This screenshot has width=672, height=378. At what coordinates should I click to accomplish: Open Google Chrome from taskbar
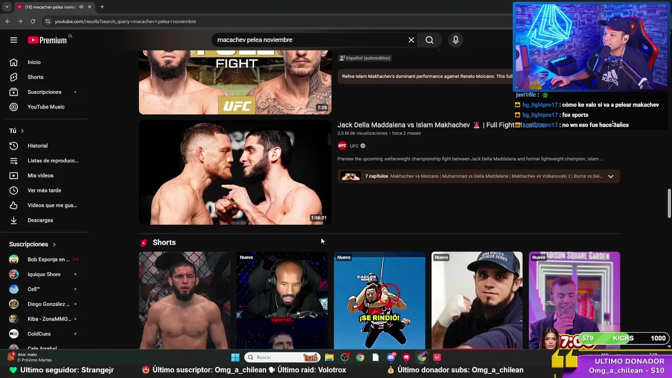point(360,358)
